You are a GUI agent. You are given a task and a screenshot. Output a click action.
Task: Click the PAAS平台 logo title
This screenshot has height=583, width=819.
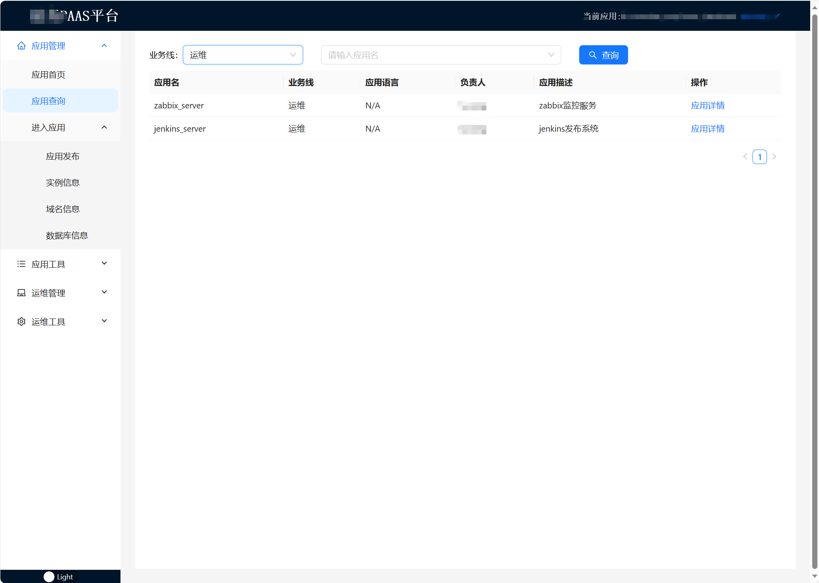point(74,16)
